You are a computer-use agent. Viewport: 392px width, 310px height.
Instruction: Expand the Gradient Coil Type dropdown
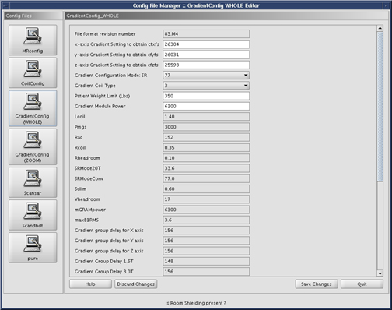pos(206,86)
